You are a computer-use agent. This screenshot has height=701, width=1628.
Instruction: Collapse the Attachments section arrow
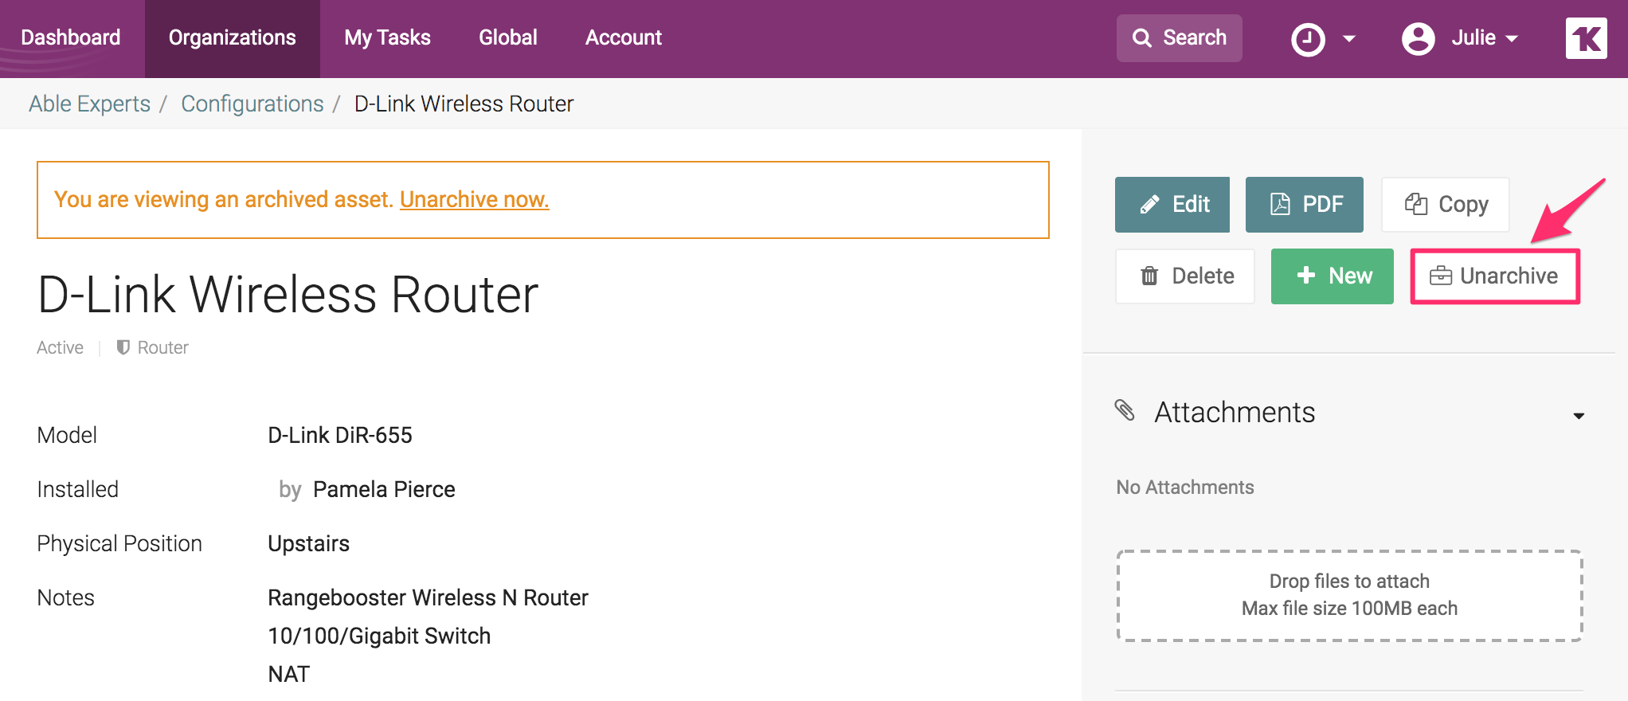(x=1578, y=416)
